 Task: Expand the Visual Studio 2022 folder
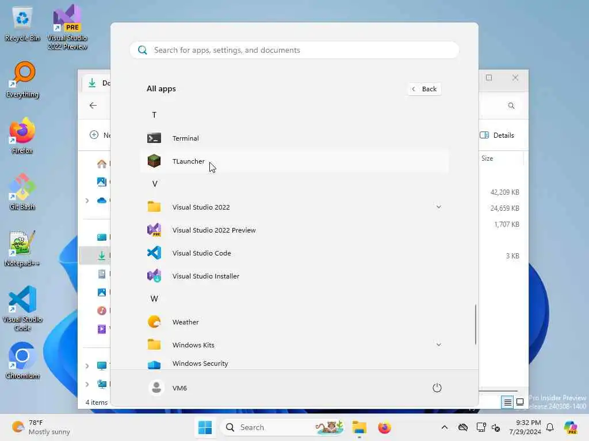294,207
